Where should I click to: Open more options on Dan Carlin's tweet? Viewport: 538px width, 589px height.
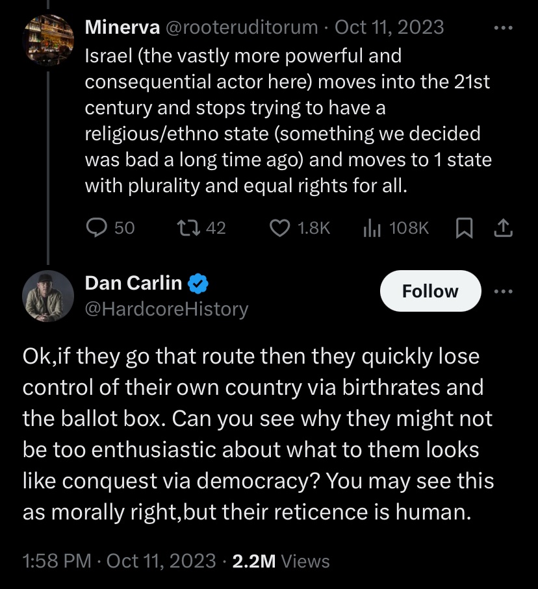click(504, 292)
